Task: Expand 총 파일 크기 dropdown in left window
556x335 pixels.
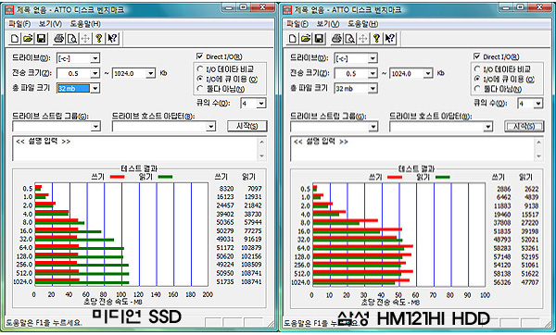Action: pyautogui.click(x=95, y=88)
